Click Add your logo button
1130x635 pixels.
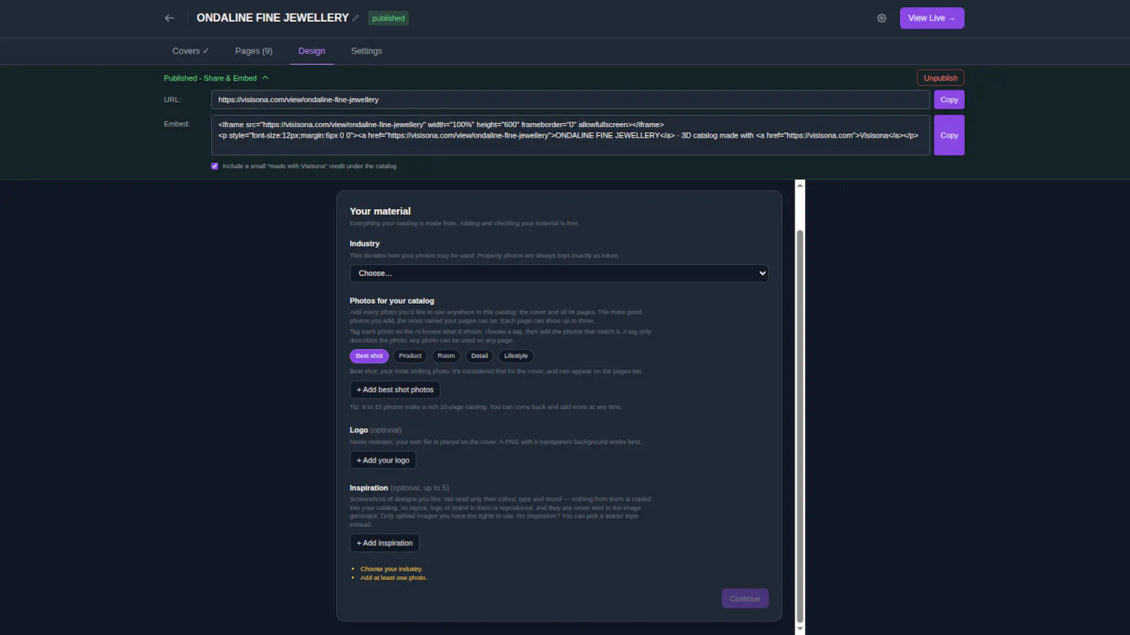coord(383,461)
